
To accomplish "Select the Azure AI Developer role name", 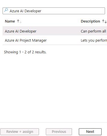I will [x=20, y=31].
